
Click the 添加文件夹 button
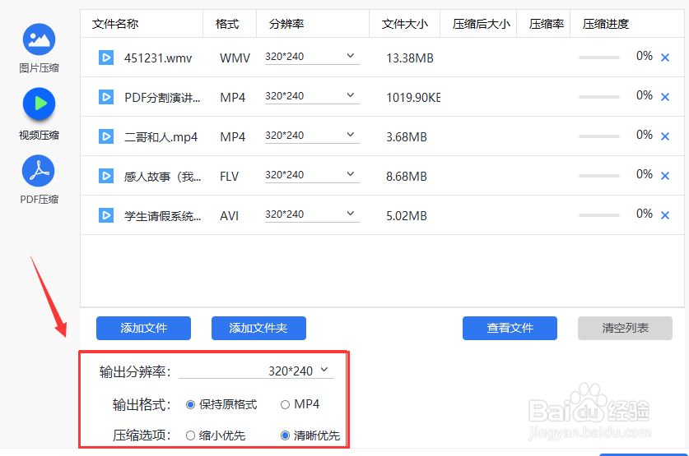[258, 328]
